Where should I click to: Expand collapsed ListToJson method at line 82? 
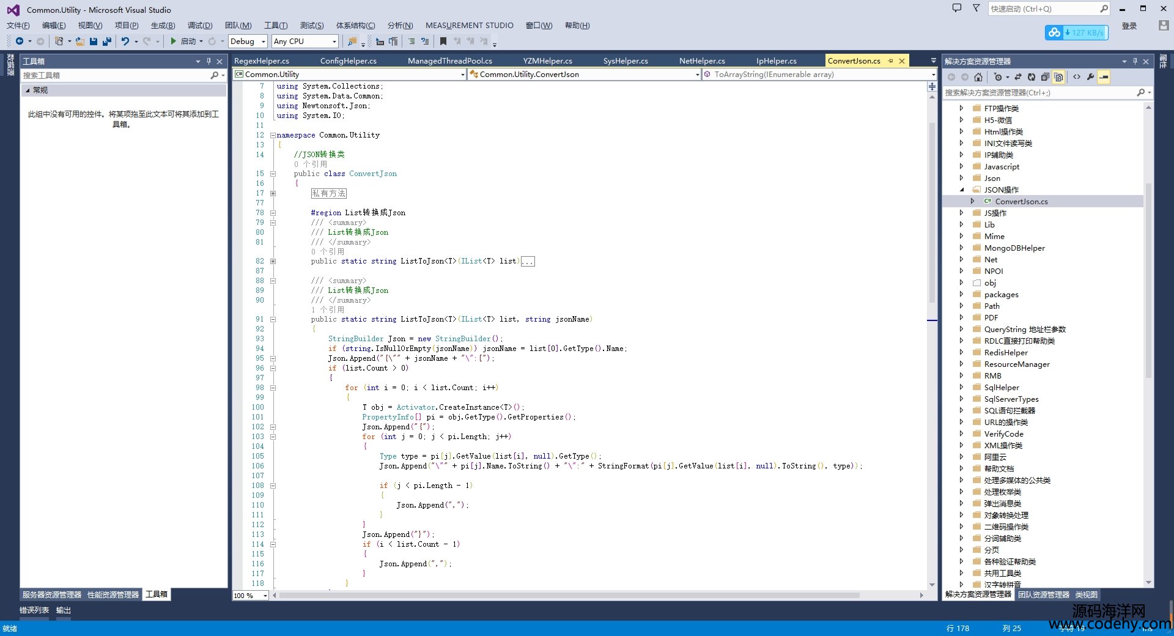pyautogui.click(x=273, y=261)
